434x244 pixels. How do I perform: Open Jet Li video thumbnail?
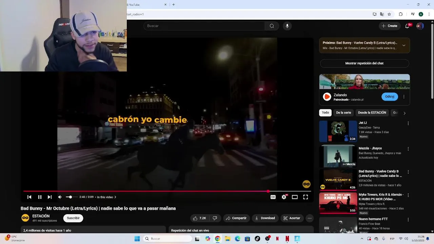(338, 131)
